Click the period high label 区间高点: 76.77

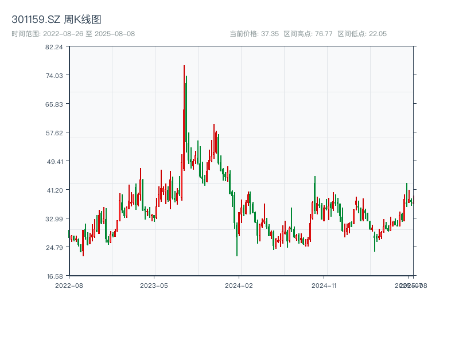tap(308, 34)
